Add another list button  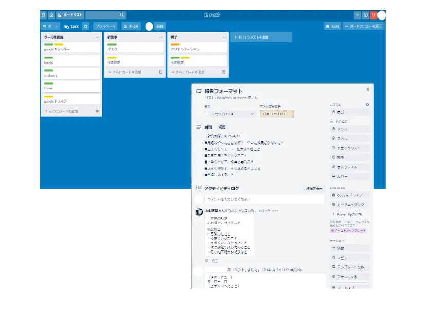click(261, 37)
